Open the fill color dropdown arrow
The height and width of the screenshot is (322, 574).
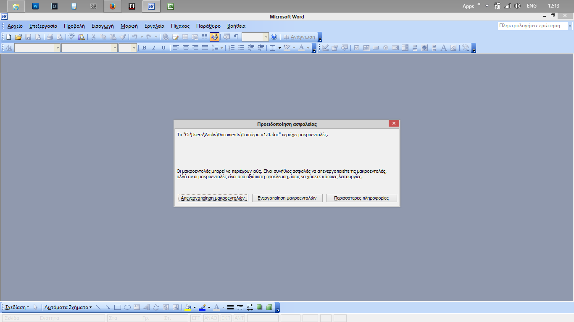[x=195, y=307]
